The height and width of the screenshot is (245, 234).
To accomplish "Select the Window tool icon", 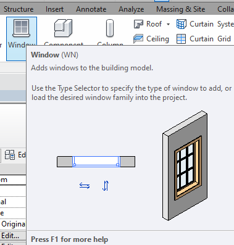I will tap(22, 28).
